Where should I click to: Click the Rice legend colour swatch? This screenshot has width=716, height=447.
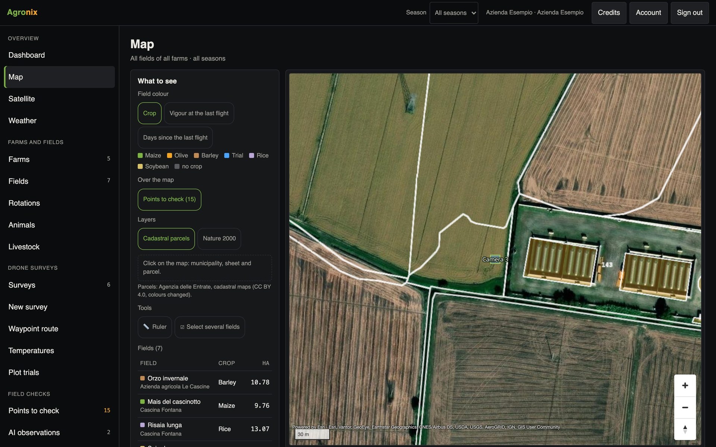pyautogui.click(x=252, y=156)
